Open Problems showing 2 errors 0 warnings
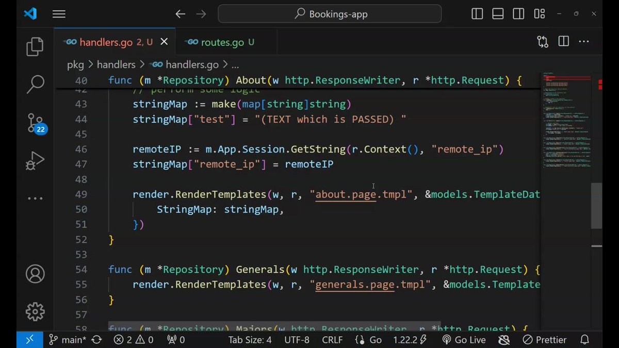The image size is (619, 348). (x=134, y=340)
